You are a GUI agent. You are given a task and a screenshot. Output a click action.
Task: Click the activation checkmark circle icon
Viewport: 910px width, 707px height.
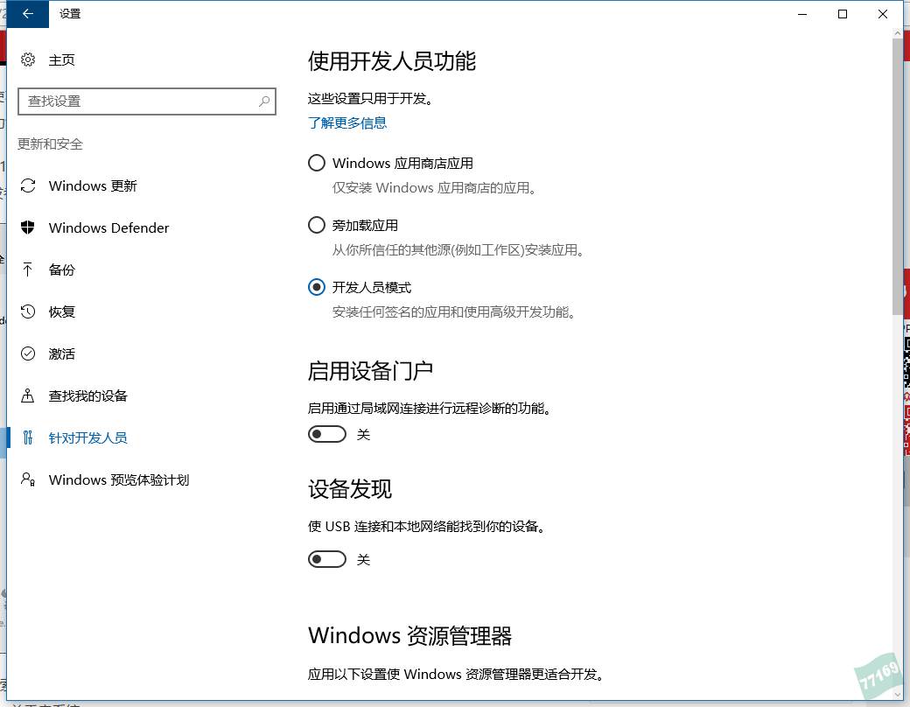point(28,353)
